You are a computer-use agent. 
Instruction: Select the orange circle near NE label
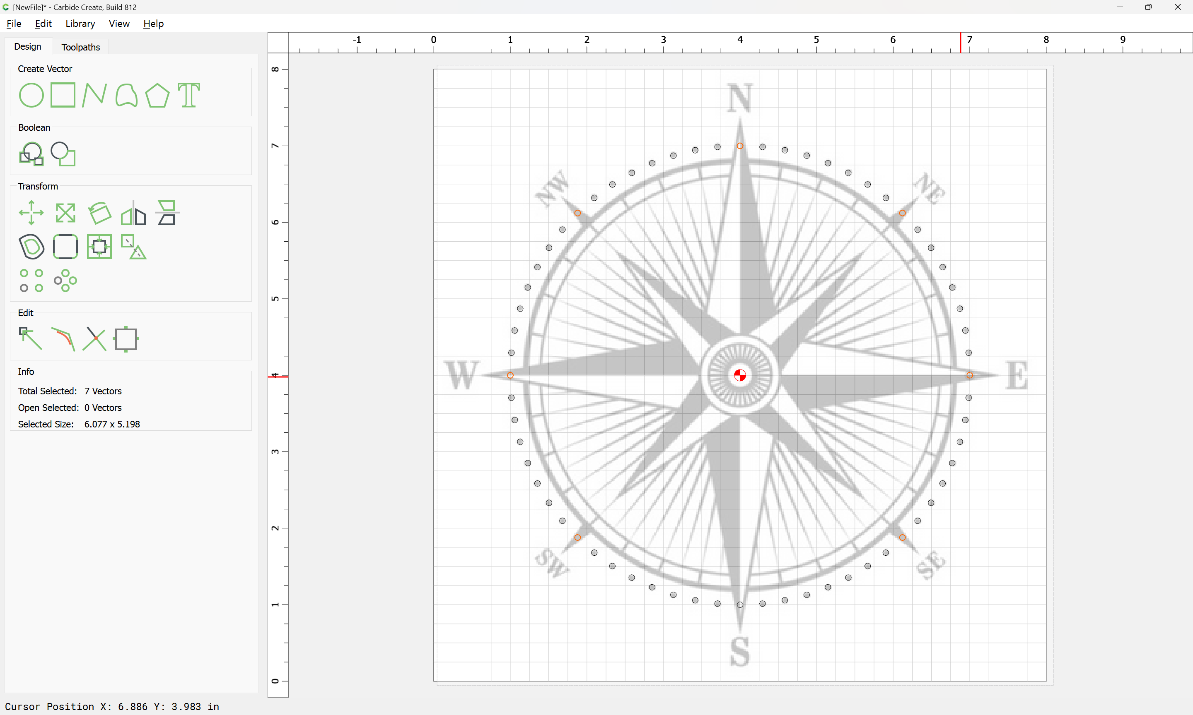click(x=902, y=213)
